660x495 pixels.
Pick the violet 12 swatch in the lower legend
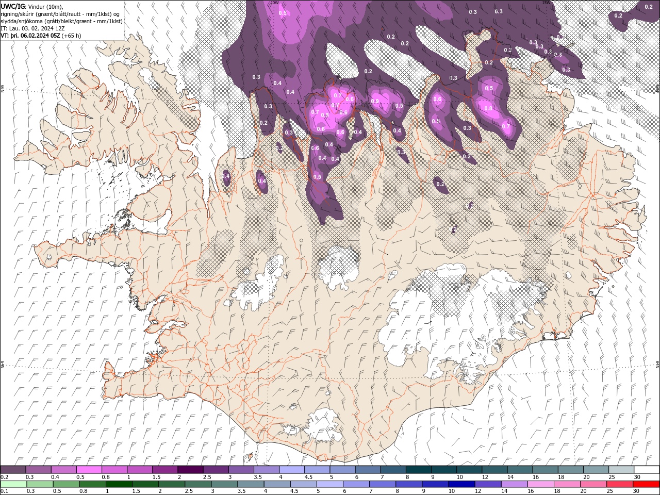(488, 484)
